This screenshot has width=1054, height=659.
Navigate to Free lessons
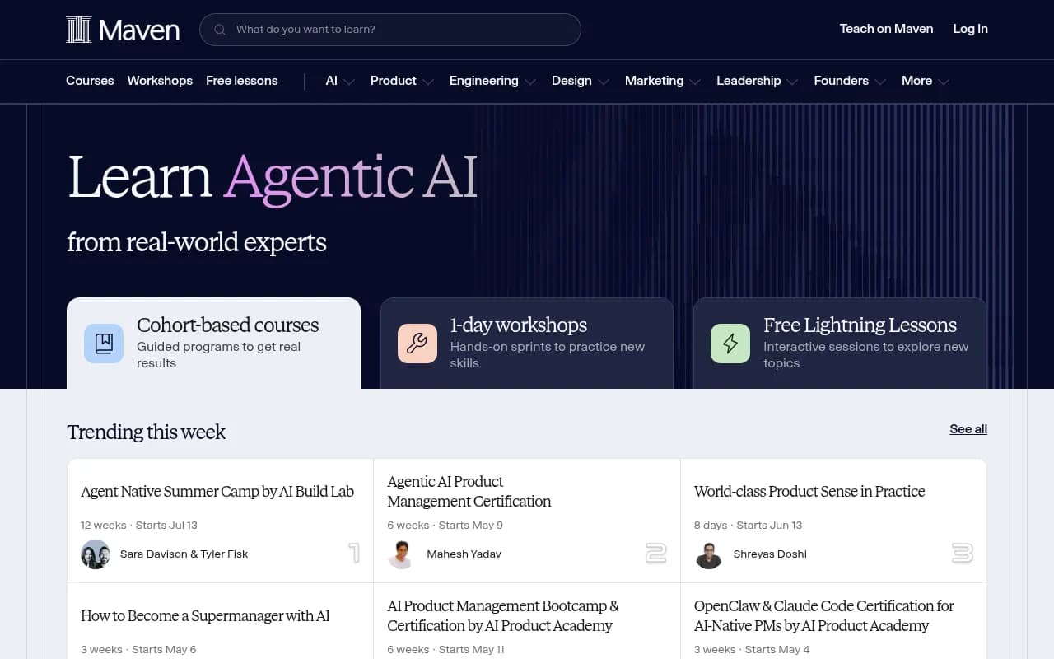click(242, 81)
